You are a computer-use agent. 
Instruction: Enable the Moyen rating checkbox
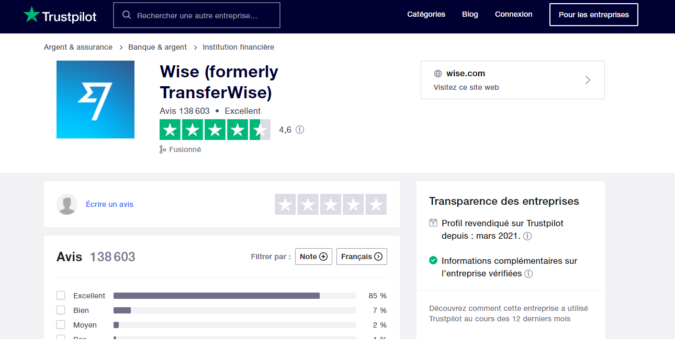point(61,325)
